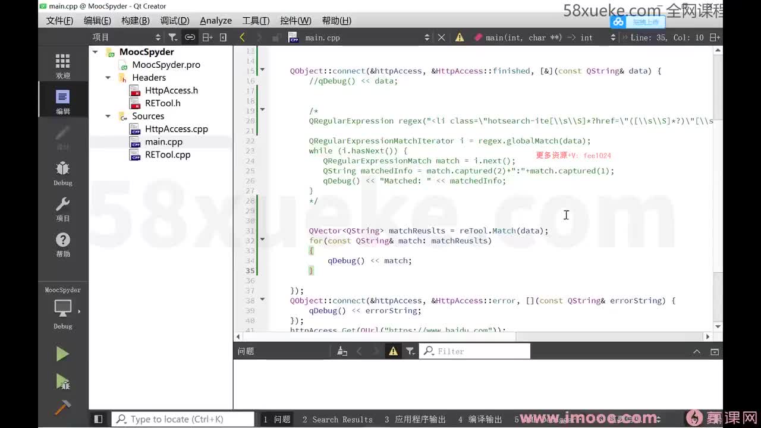Screen dimensions: 761x428
Task: Open the 工具(T) menu
Action: coord(256,20)
